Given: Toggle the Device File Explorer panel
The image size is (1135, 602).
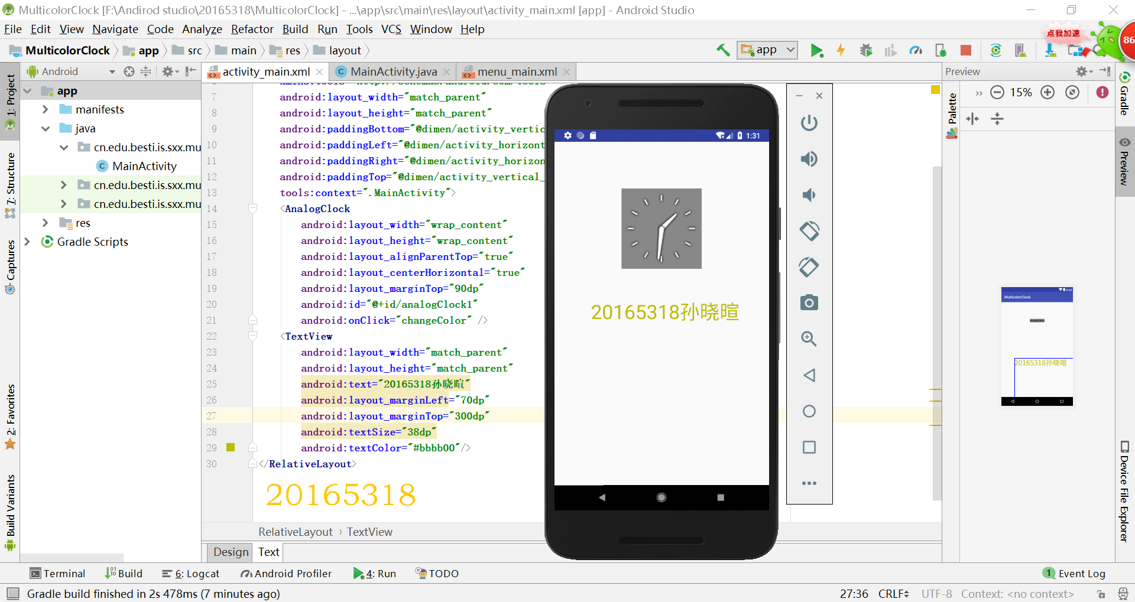Looking at the screenshot, I should pyautogui.click(x=1124, y=491).
